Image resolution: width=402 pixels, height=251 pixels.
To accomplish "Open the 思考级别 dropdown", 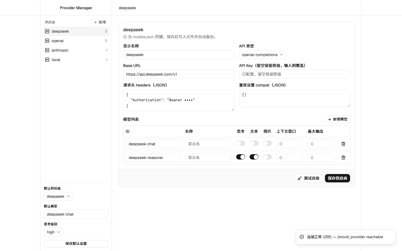I will point(54,232).
